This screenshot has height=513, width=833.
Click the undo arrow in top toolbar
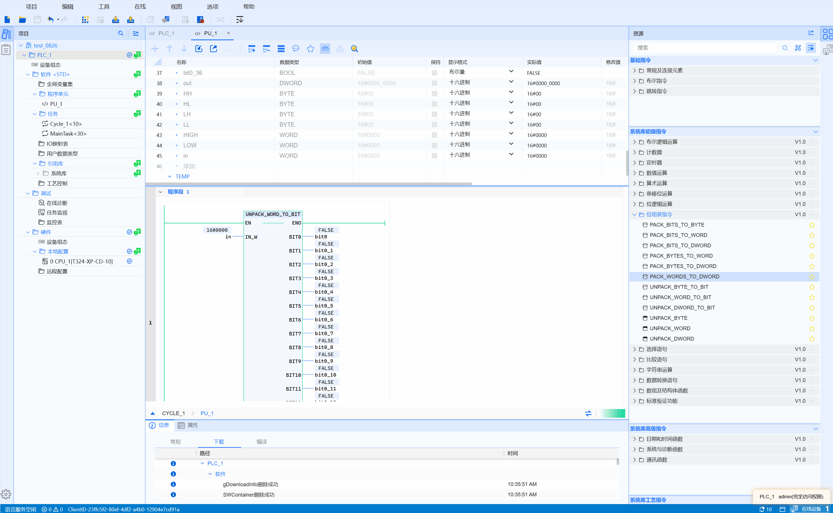(50, 19)
